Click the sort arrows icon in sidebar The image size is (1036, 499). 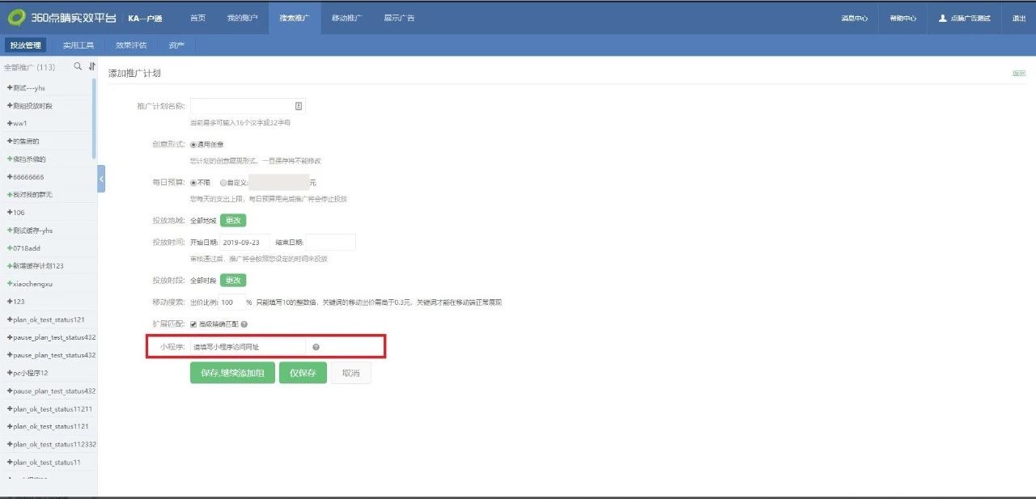coord(91,66)
